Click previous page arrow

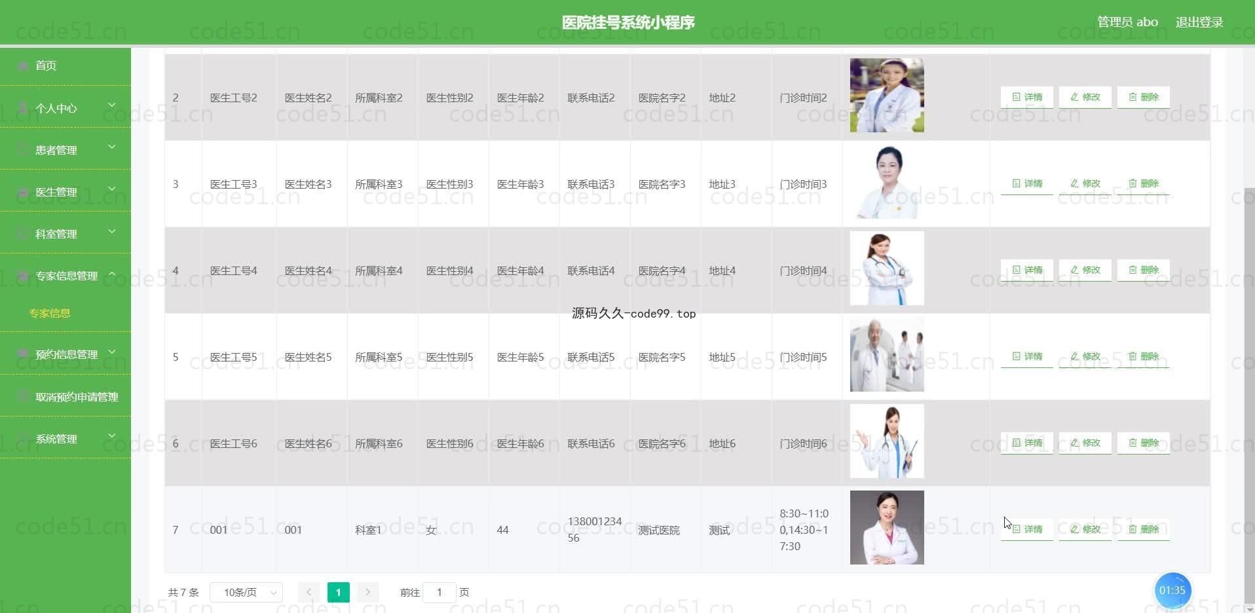click(x=309, y=592)
